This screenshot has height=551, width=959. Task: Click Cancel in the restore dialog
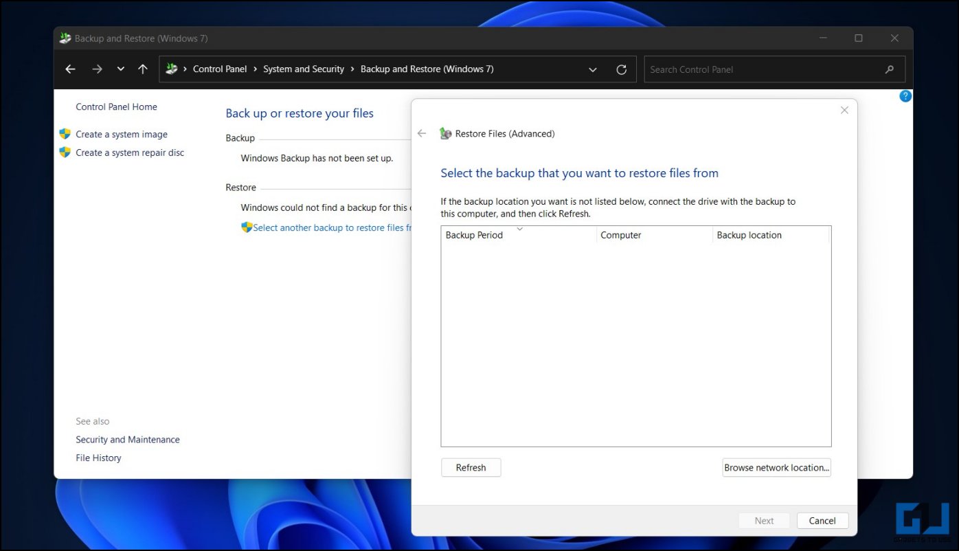pyautogui.click(x=822, y=521)
